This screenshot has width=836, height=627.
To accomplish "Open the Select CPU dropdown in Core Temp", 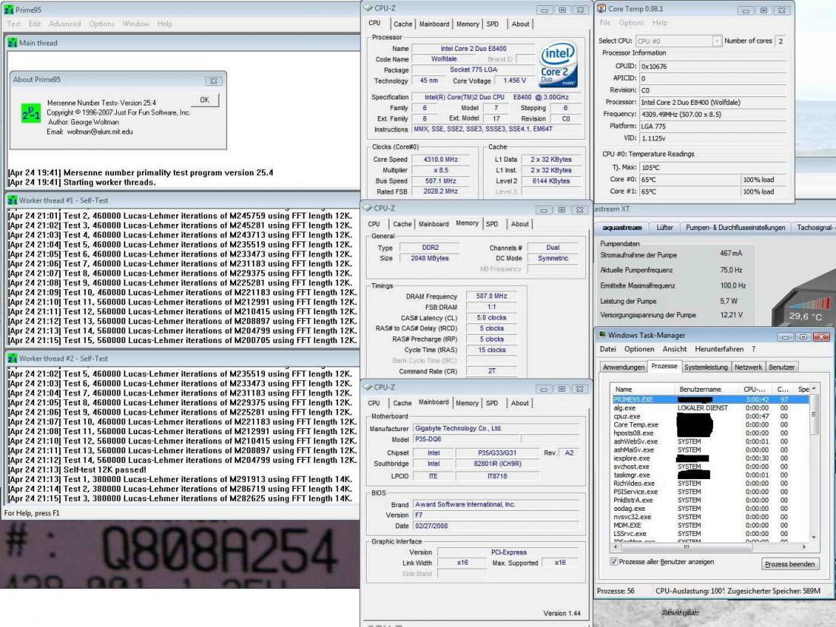I will [x=678, y=41].
